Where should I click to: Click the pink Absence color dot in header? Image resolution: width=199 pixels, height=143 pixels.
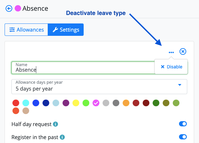click(18, 8)
